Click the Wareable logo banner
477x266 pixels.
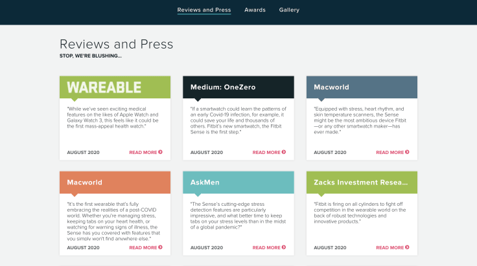115,87
